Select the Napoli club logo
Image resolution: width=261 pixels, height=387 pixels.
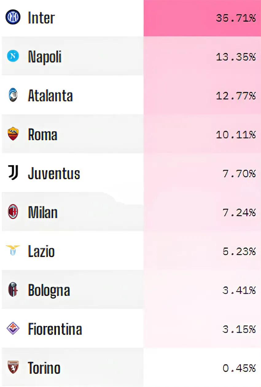pos(13,56)
